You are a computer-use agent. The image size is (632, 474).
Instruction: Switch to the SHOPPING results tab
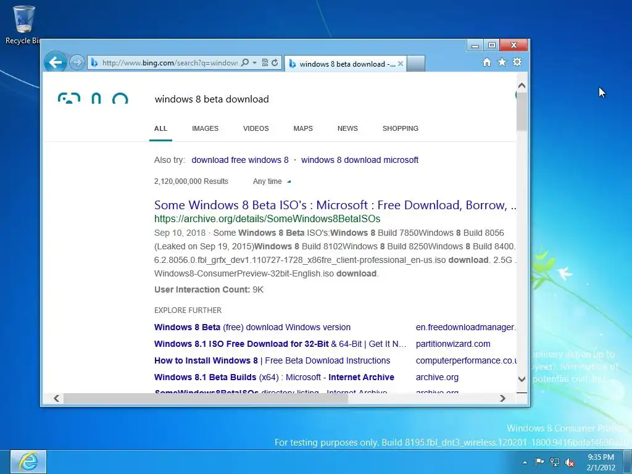[x=400, y=128]
